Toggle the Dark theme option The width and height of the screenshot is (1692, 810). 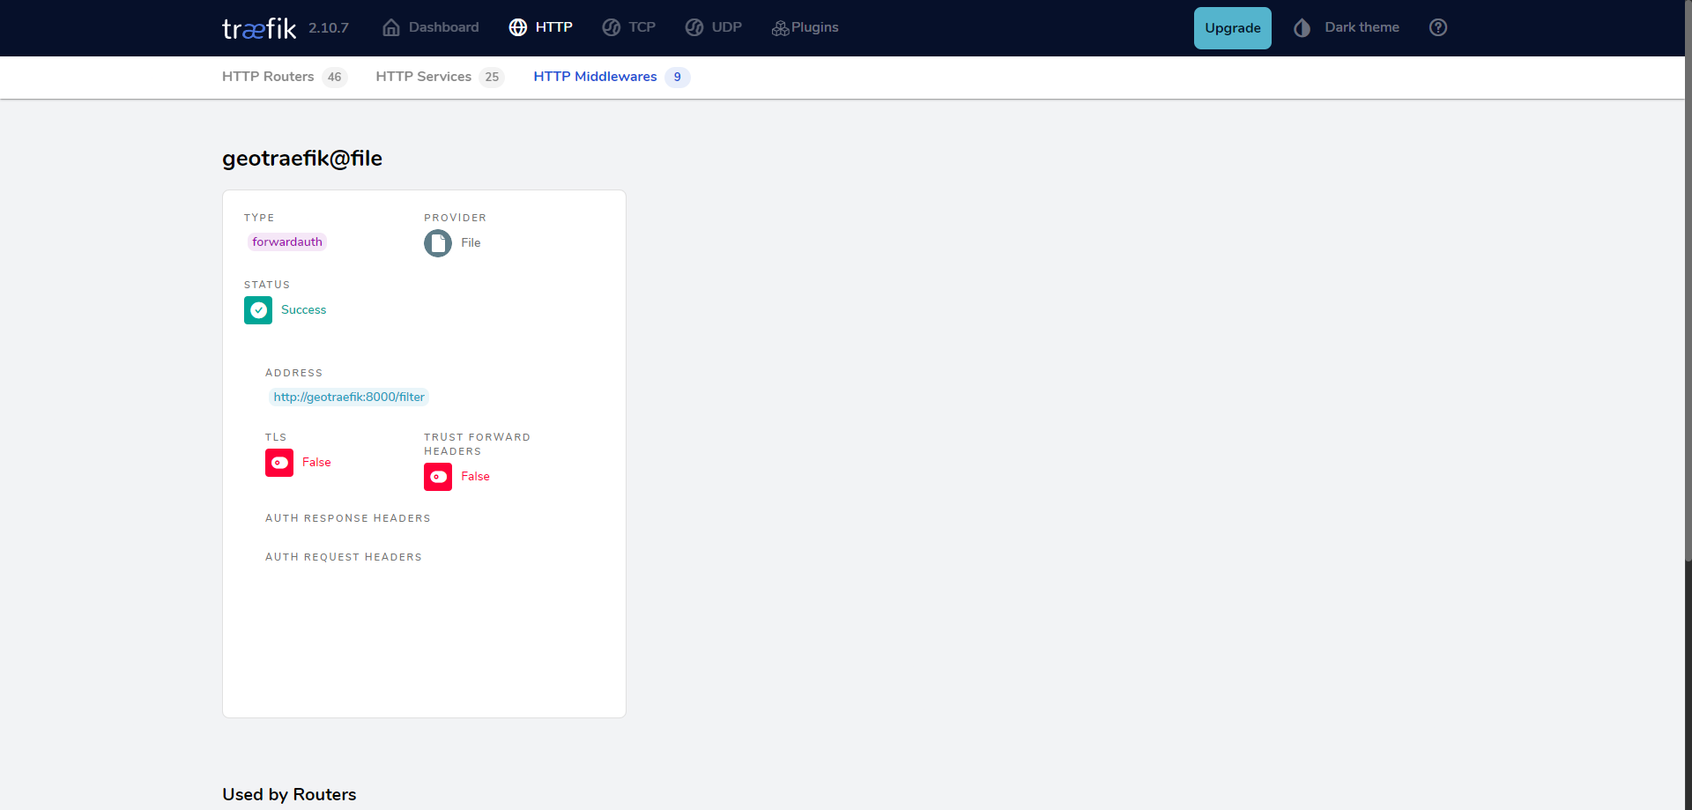[1347, 27]
